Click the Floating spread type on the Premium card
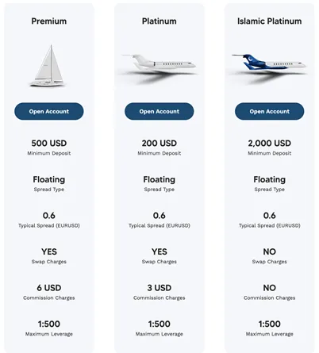Image resolution: width=319 pixels, height=353 pixels. click(x=49, y=179)
